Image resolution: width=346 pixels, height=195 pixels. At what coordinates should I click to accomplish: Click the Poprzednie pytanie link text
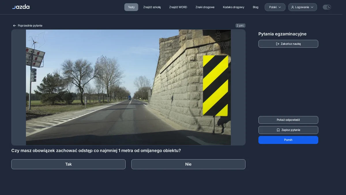click(x=30, y=26)
